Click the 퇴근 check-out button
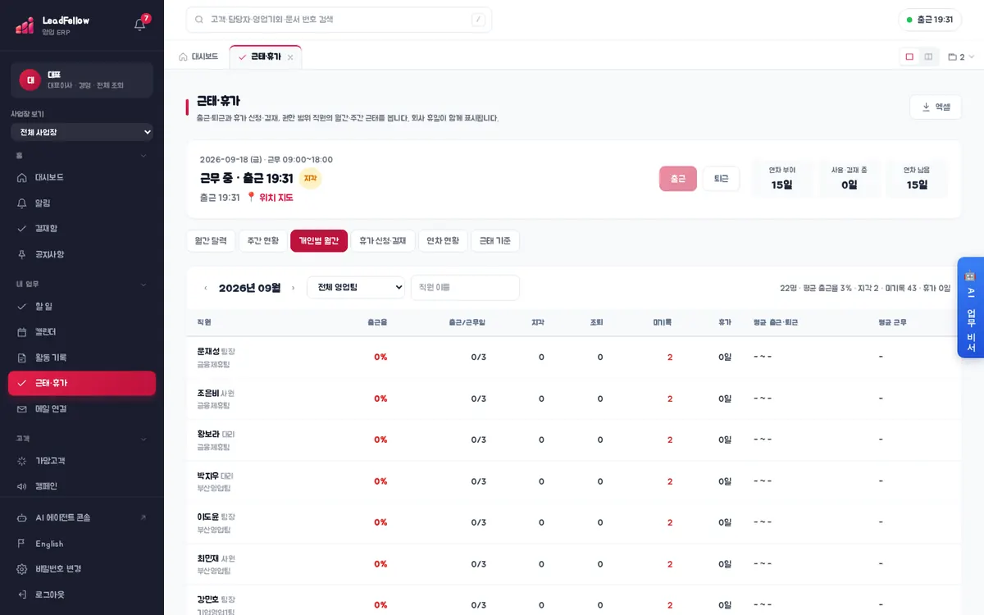Image resolution: width=984 pixels, height=615 pixels. pyautogui.click(x=721, y=179)
